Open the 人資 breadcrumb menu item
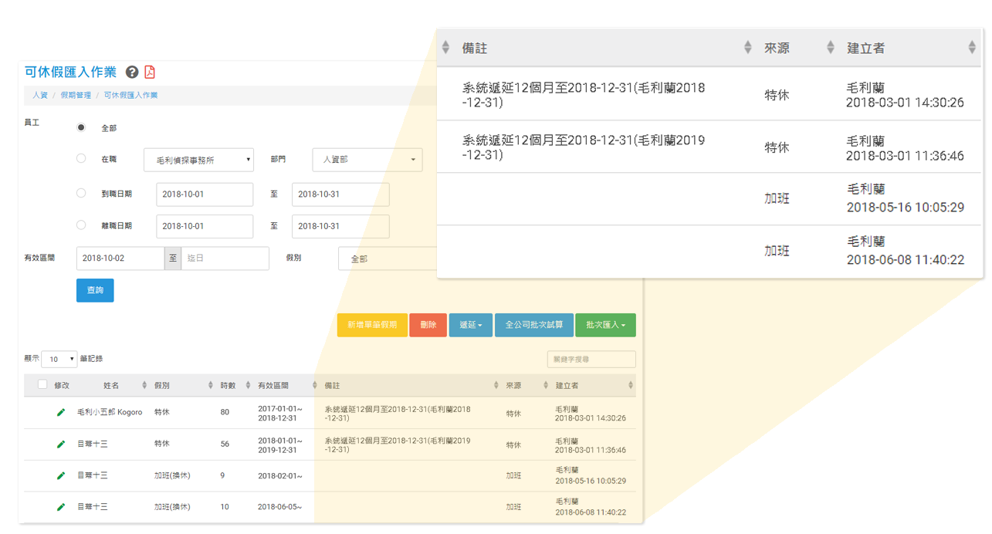Viewport: 992px width, 534px height. tap(39, 95)
